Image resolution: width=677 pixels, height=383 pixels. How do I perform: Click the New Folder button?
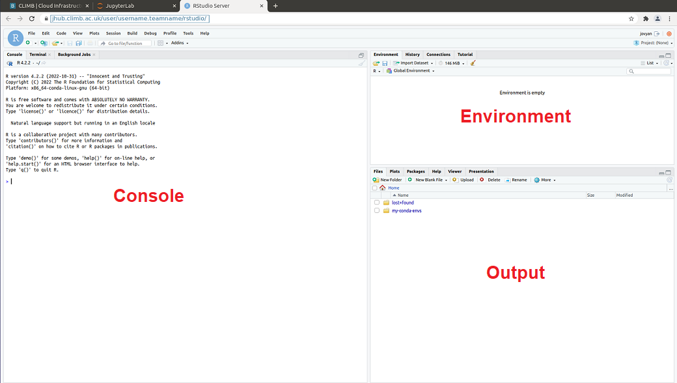[388, 180]
